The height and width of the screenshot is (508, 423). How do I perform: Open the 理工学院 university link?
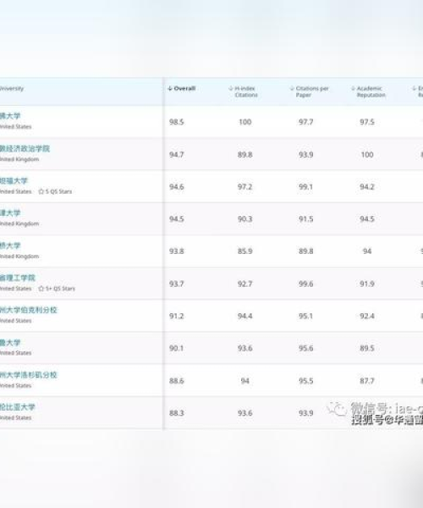tap(18, 278)
